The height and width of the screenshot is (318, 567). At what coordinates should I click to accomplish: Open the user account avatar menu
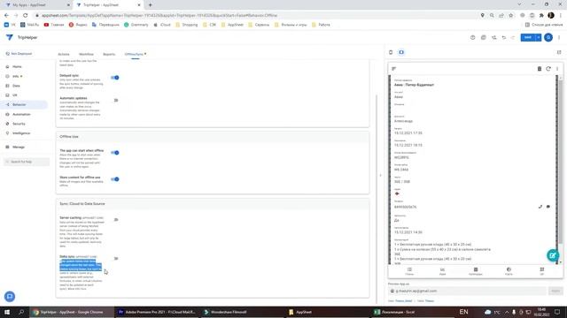[x=548, y=37]
